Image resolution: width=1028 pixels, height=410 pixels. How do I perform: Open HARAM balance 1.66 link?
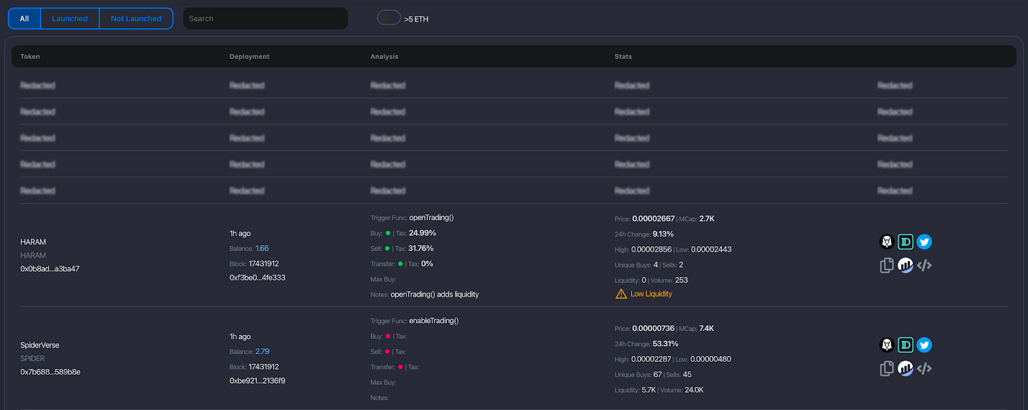[x=262, y=249]
